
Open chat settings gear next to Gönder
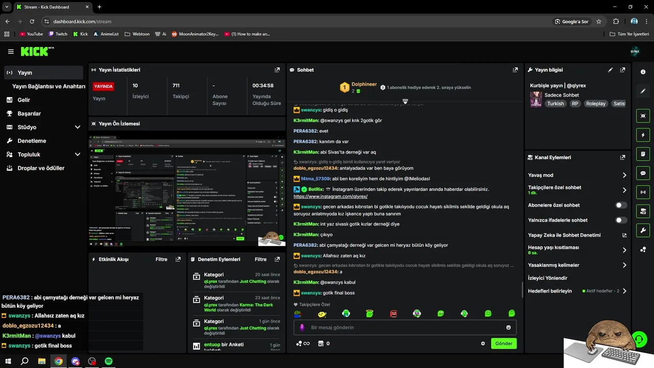click(x=483, y=343)
